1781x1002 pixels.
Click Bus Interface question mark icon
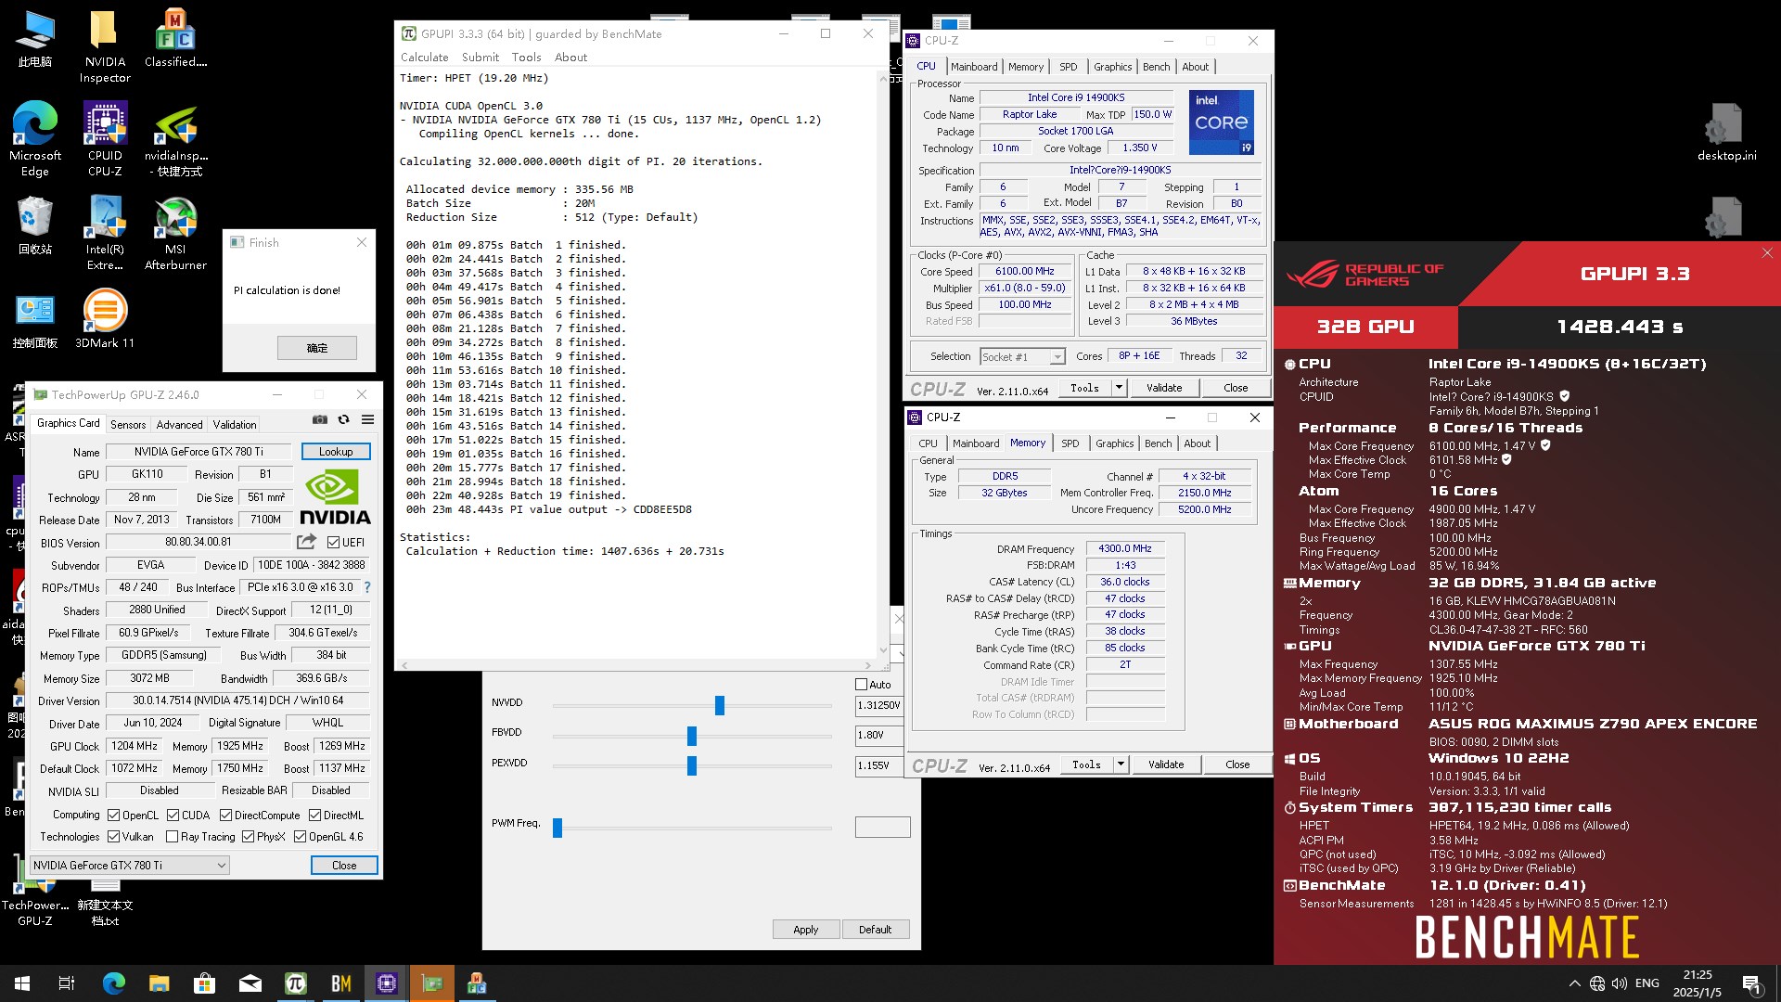pyautogui.click(x=367, y=587)
